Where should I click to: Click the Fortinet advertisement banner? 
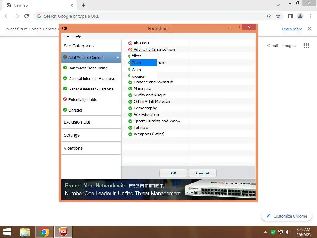158,189
